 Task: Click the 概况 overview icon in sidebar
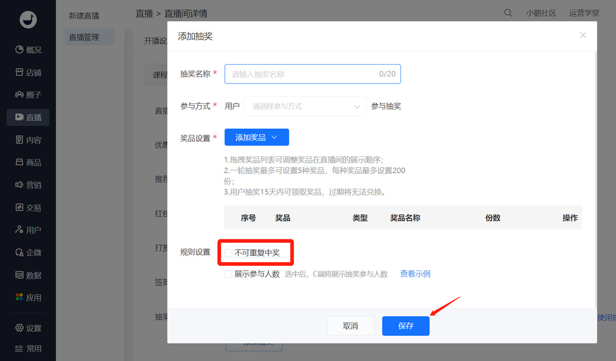20,50
